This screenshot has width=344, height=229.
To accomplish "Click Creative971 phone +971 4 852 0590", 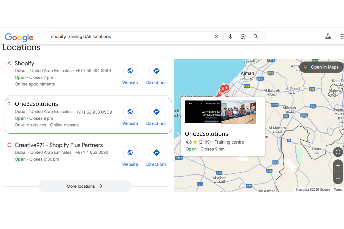I will 92,152.
